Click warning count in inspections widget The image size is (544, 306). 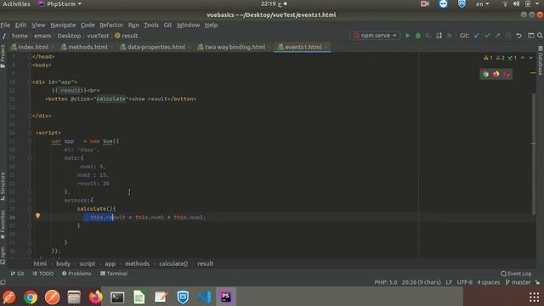coord(488,58)
